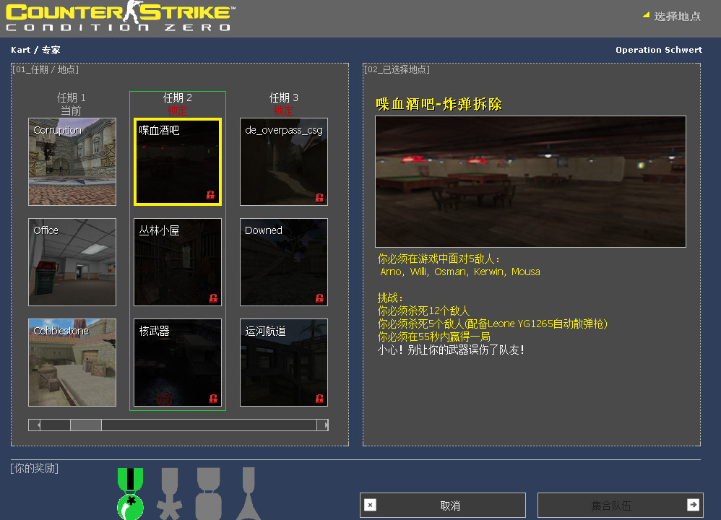The height and width of the screenshot is (520, 721).
Task: Click the Leone YG1265 shotgun challenge line
Action: click(x=493, y=324)
